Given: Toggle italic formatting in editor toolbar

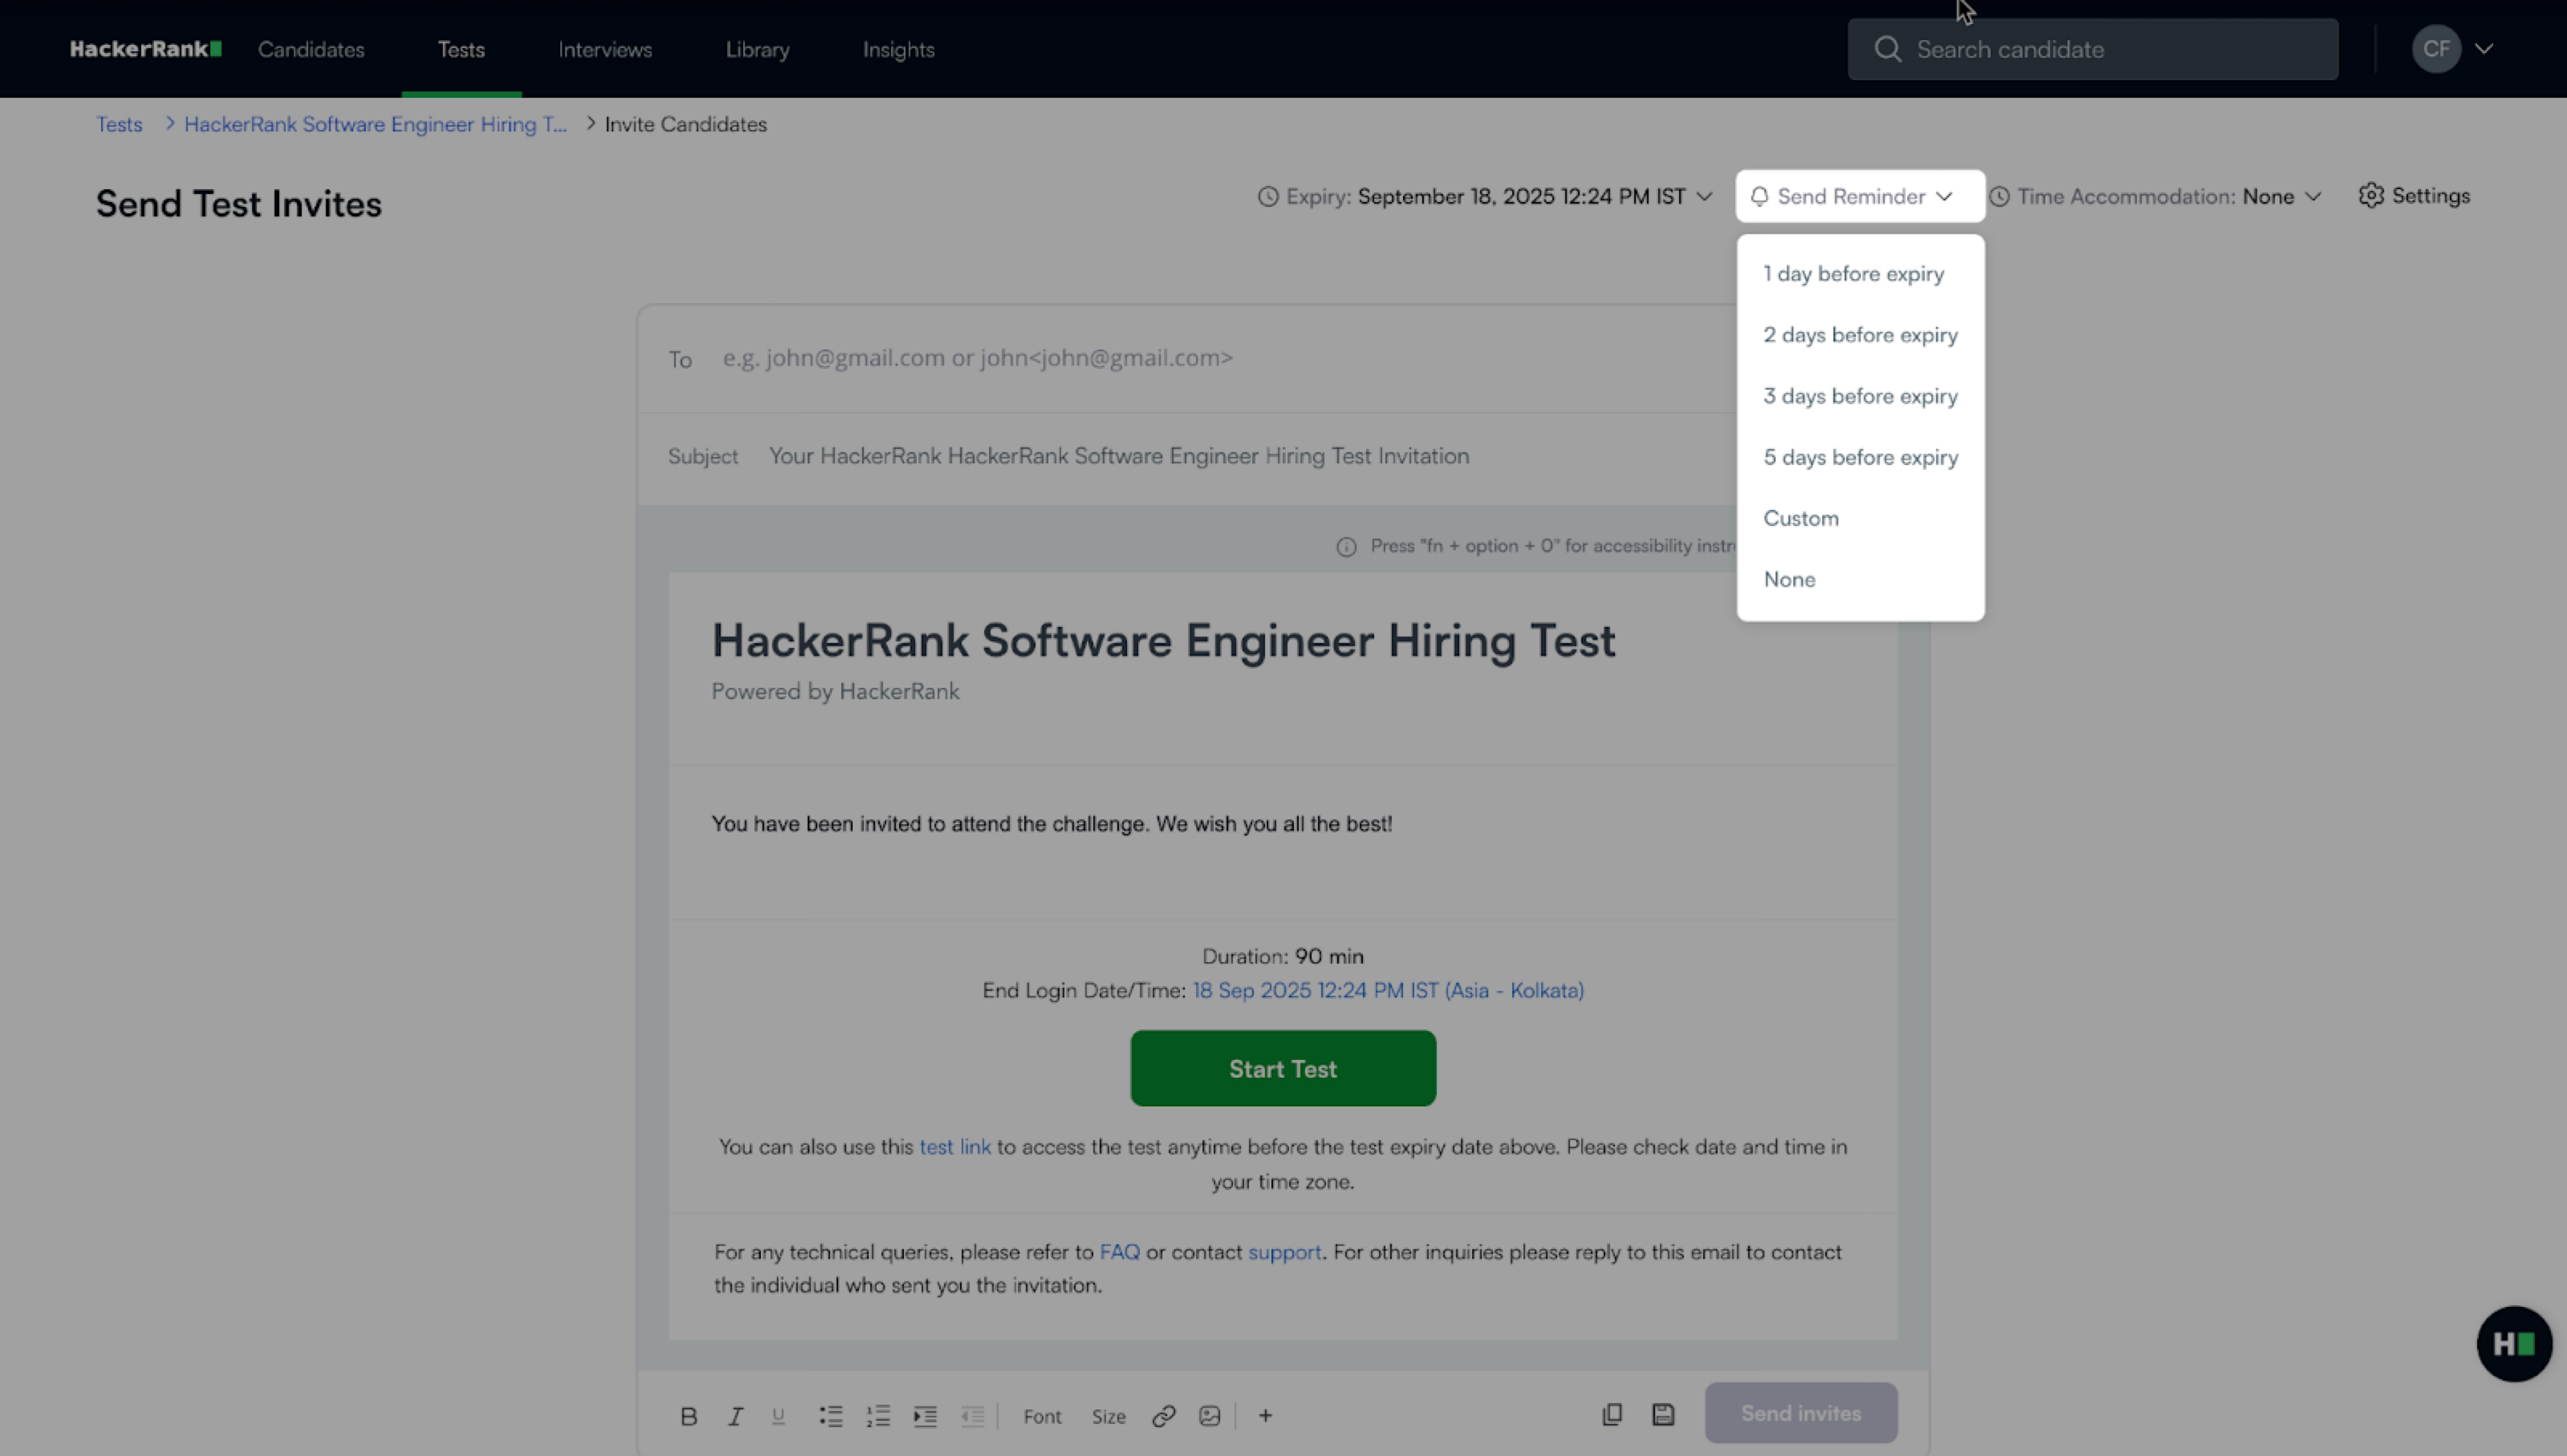Looking at the screenshot, I should [x=736, y=1416].
